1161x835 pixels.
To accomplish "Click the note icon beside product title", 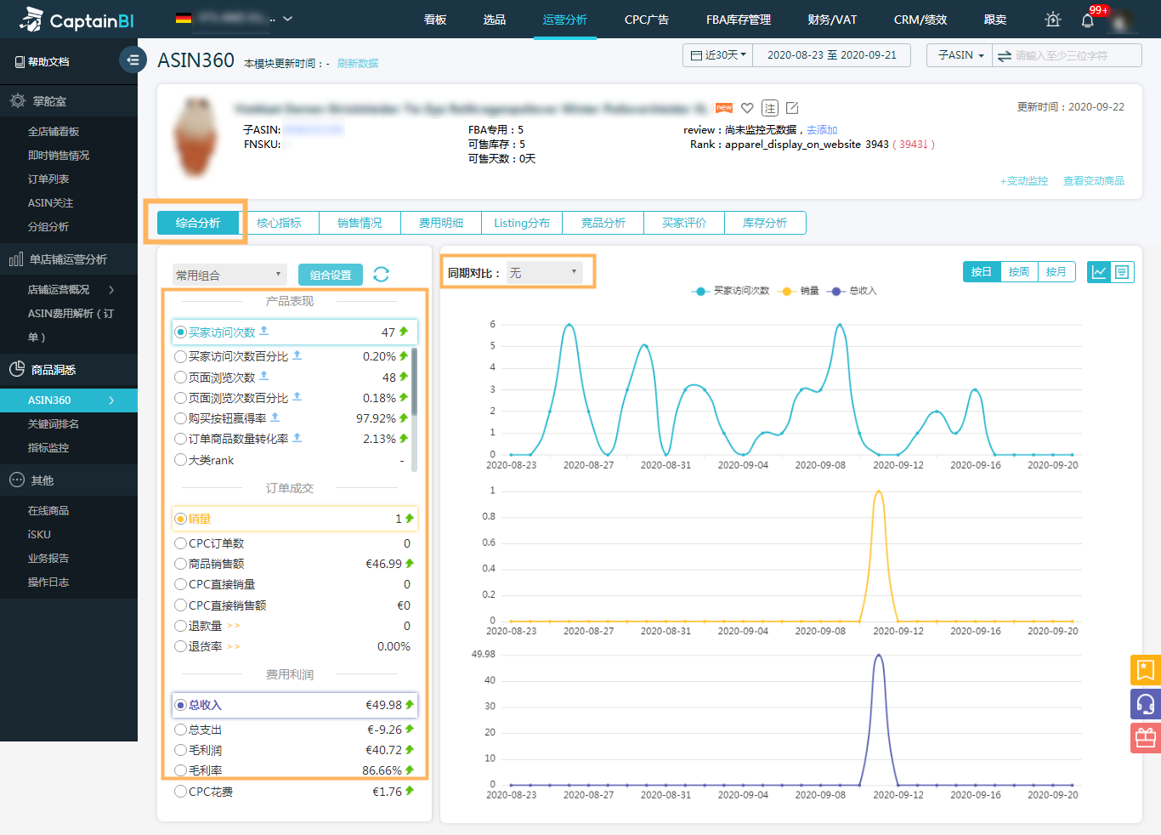I will (770, 108).
